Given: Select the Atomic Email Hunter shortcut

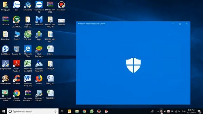Looking at the screenshot, I should [x=5, y=95].
